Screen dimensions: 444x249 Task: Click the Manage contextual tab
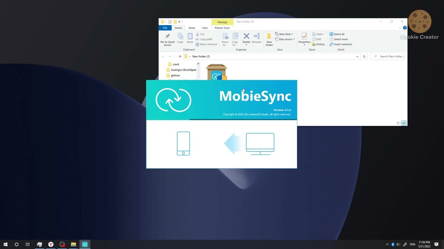(222, 22)
